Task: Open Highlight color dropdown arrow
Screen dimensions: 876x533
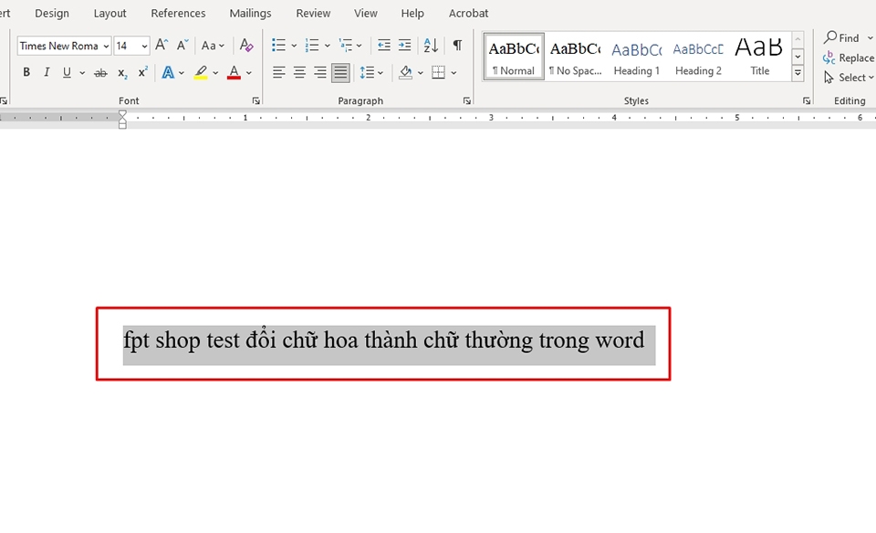Action: coord(215,73)
